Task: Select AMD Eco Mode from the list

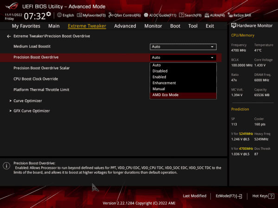Action: (165, 95)
